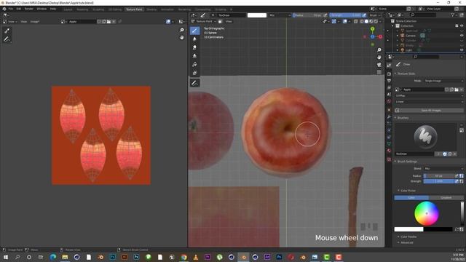
Task: Toggle brush fake user shield icon
Action: tap(445, 154)
